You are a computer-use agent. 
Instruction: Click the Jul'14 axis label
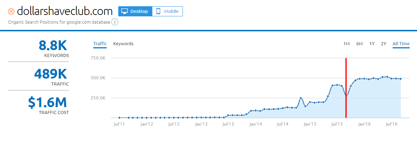pyautogui.click(x=283, y=124)
